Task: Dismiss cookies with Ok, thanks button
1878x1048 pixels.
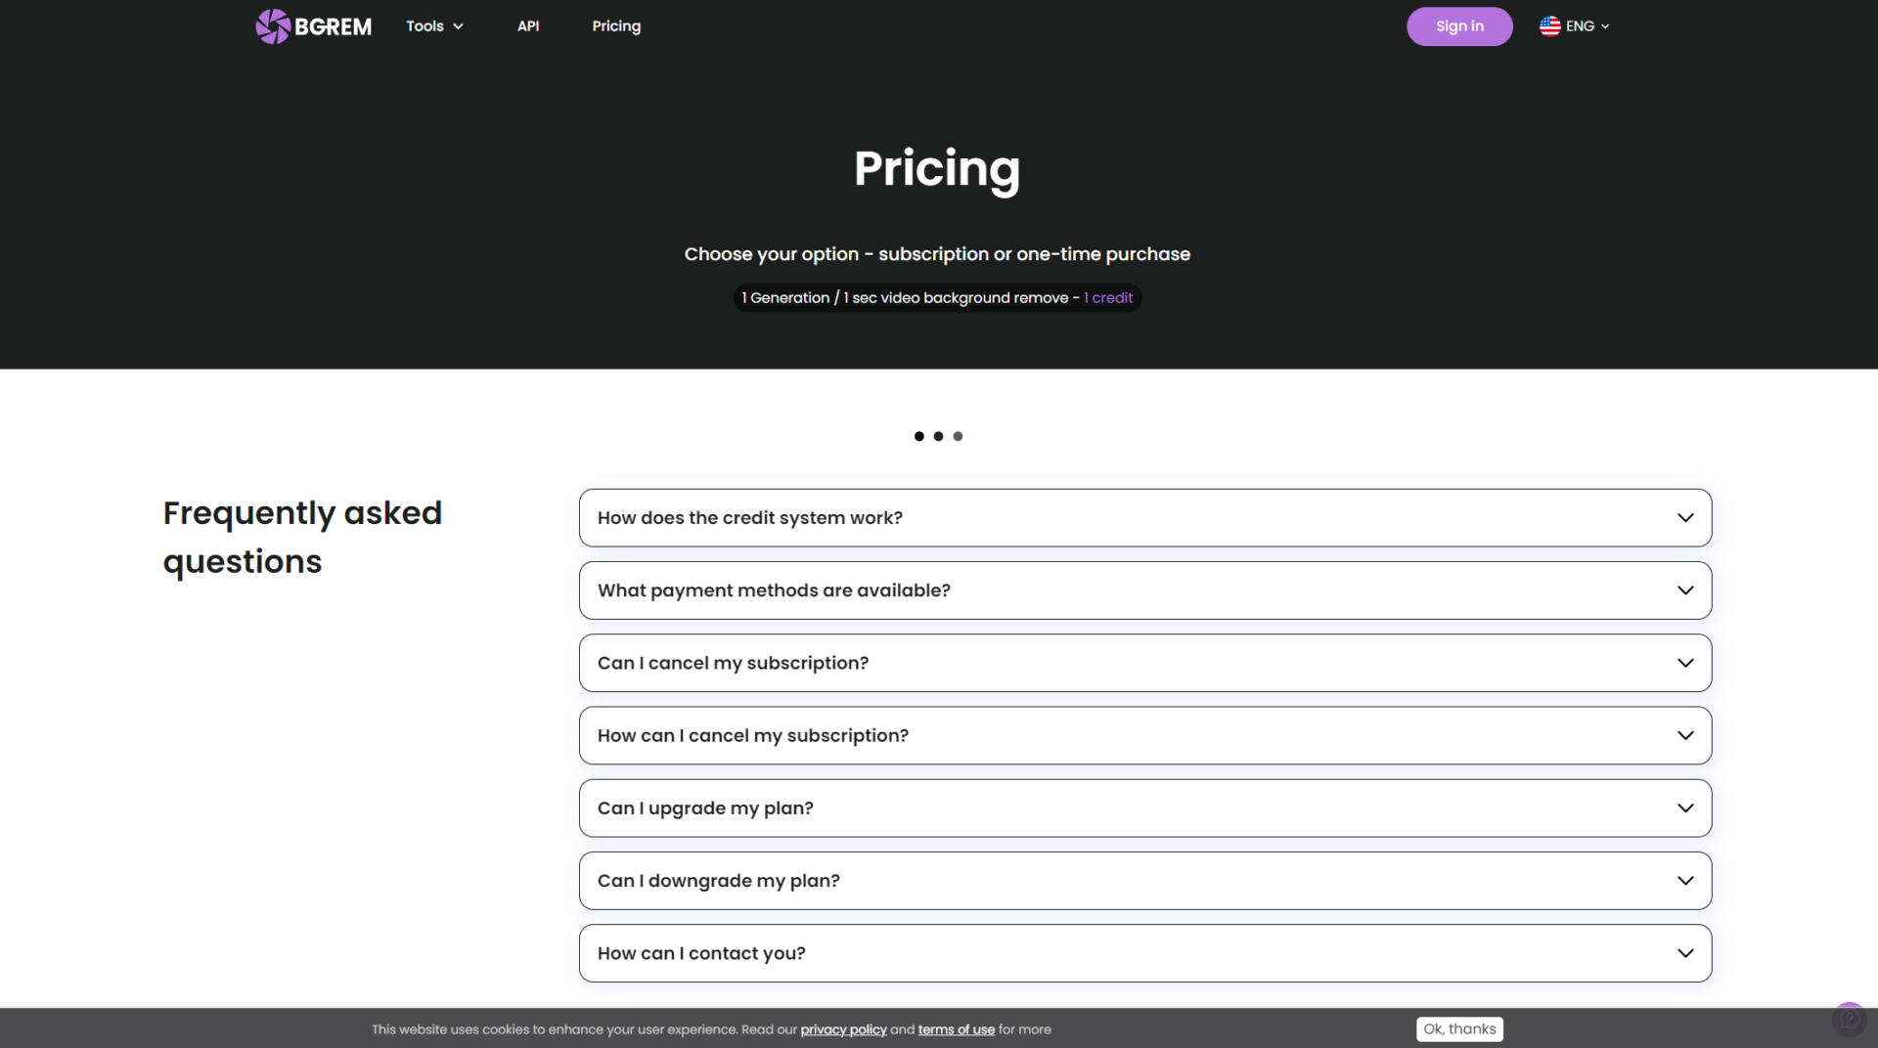Action: [x=1459, y=1029]
